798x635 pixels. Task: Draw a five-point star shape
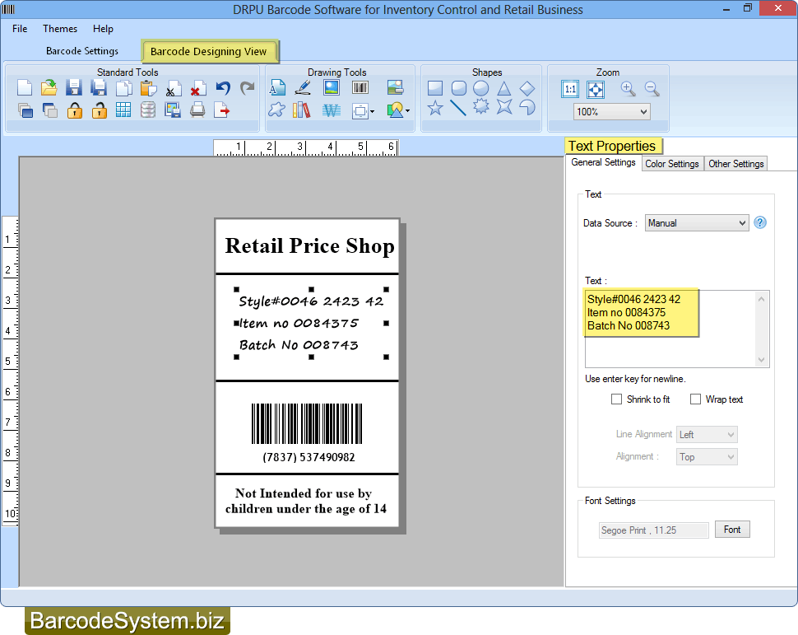tap(435, 108)
